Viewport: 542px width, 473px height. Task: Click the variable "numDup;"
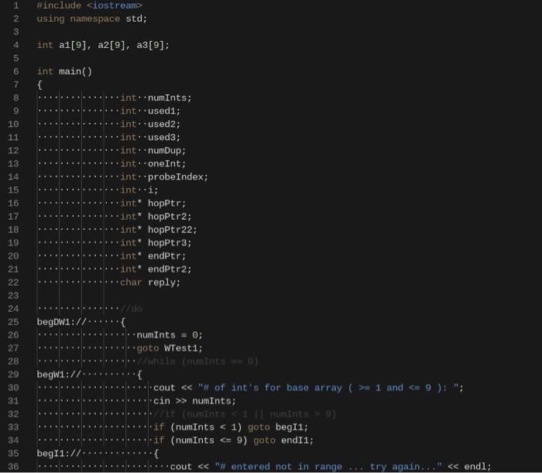(166, 151)
